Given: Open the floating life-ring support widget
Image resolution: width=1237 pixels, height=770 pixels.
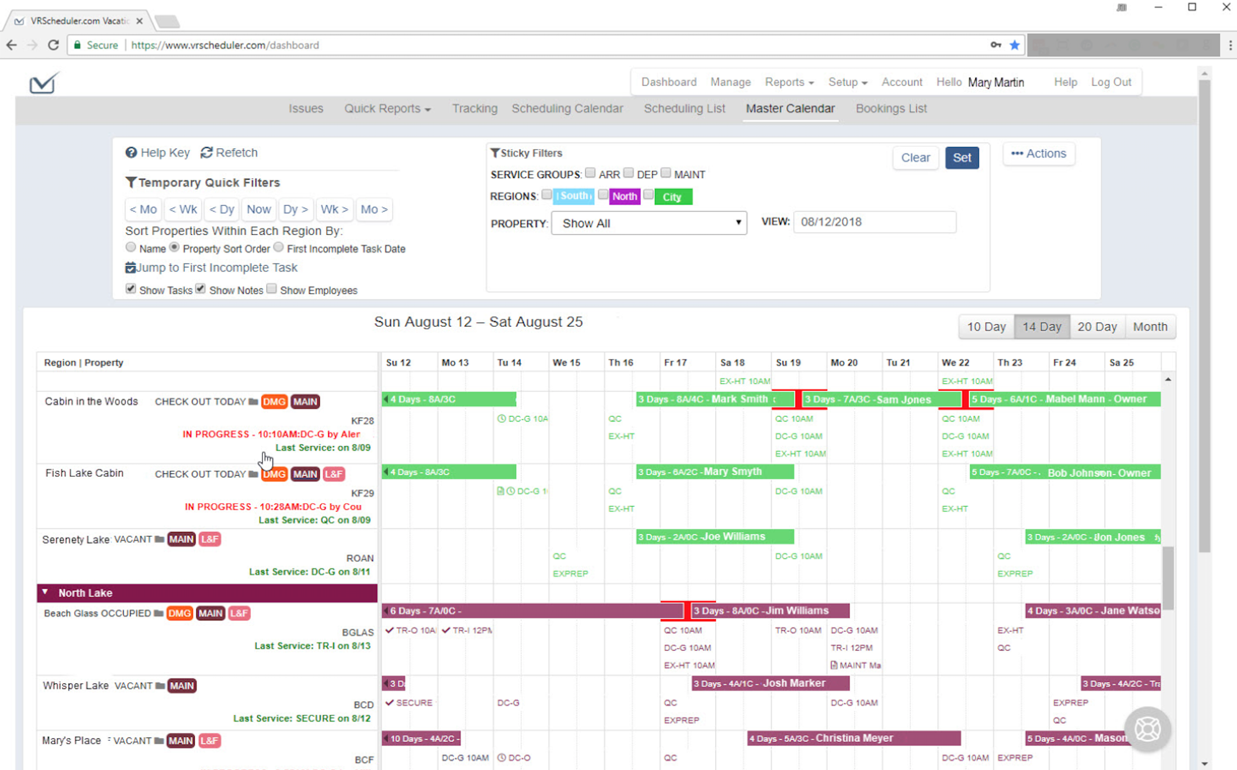Looking at the screenshot, I should (x=1147, y=729).
